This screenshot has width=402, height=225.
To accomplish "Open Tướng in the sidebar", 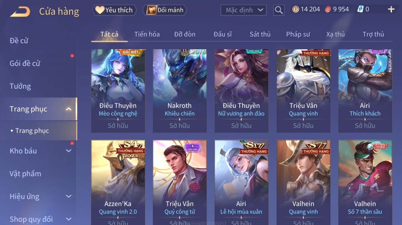I will pyautogui.click(x=20, y=86).
